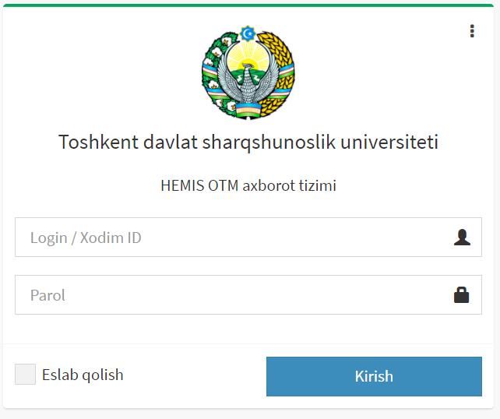Click the user silhouette icon
Viewport: 500px width, 419px height.
point(462,238)
